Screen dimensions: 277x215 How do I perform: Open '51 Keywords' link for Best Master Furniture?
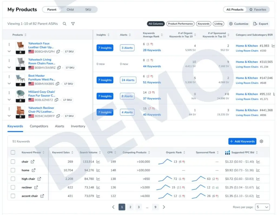(152, 83)
